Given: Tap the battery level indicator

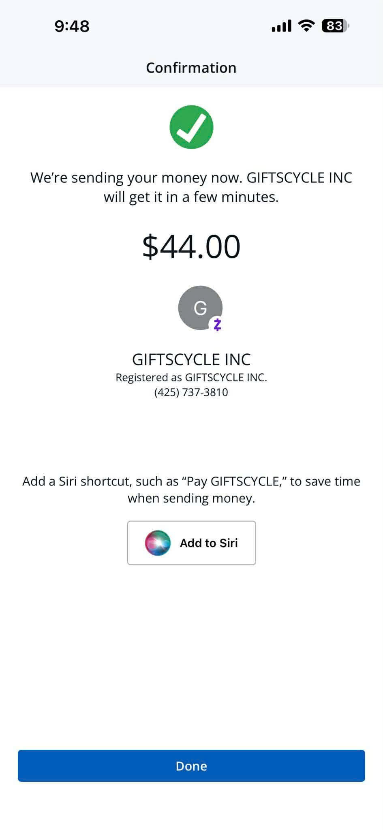Looking at the screenshot, I should [x=335, y=26].
